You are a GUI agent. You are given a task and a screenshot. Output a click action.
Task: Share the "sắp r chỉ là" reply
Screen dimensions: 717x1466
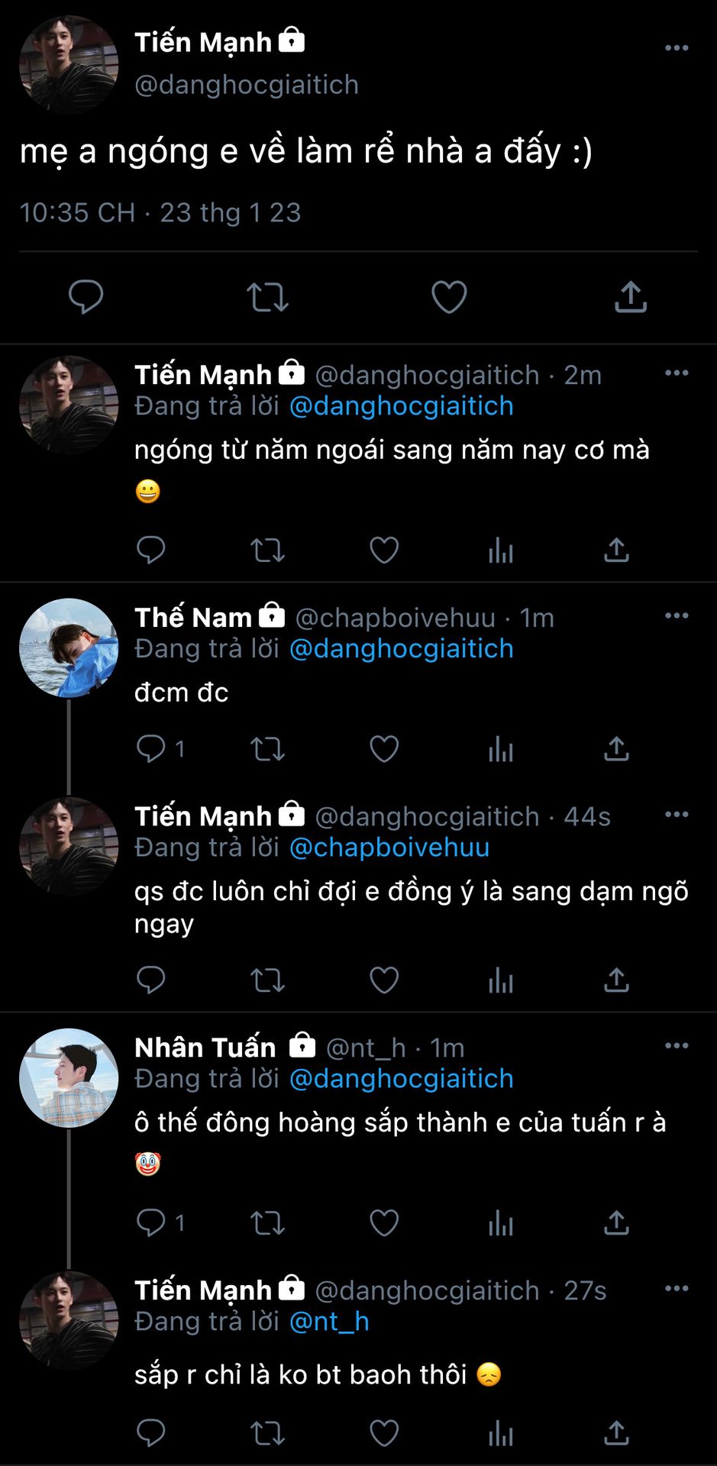pos(616,1434)
